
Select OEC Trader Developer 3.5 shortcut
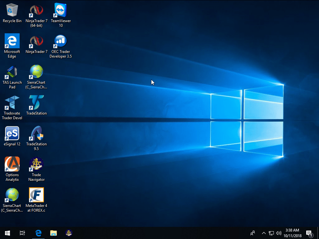61,46
